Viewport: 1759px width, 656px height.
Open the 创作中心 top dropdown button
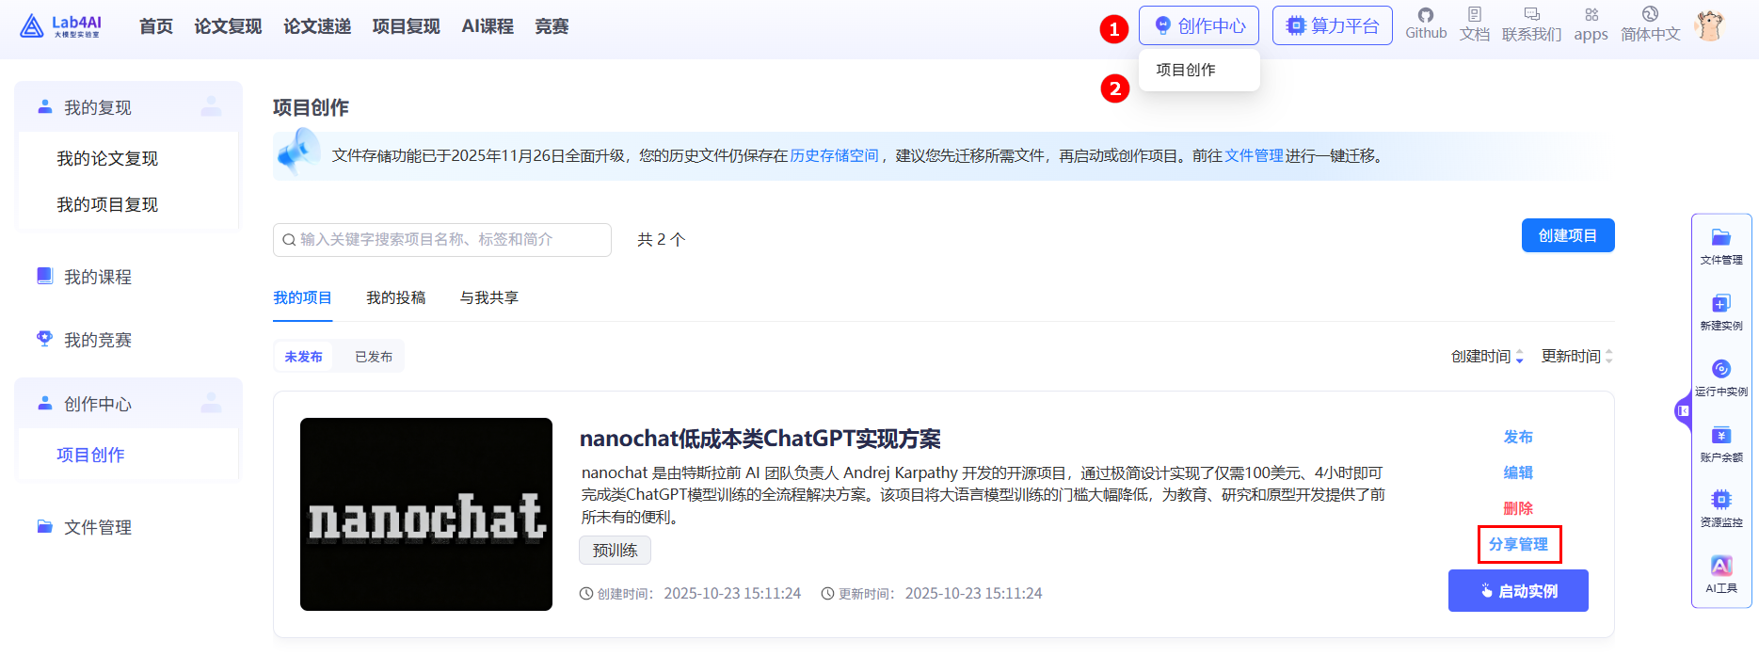[x=1199, y=25]
